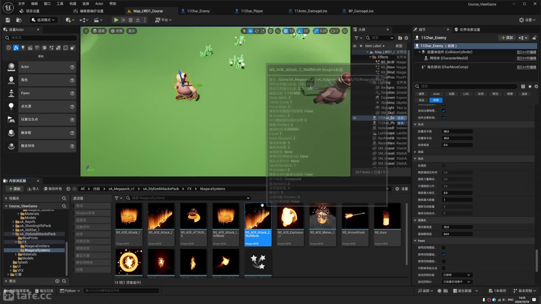Collapse the Effects folder in outliner
The width and height of the screenshot is (541, 304).
point(370,57)
